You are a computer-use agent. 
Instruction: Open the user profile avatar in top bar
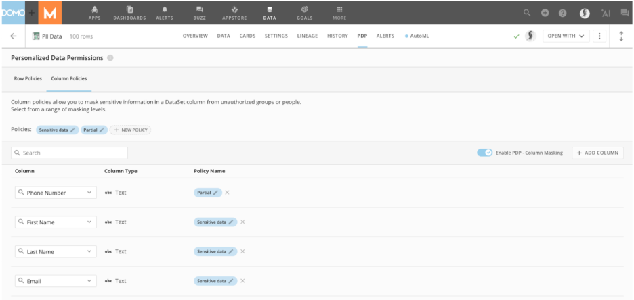coord(585,13)
